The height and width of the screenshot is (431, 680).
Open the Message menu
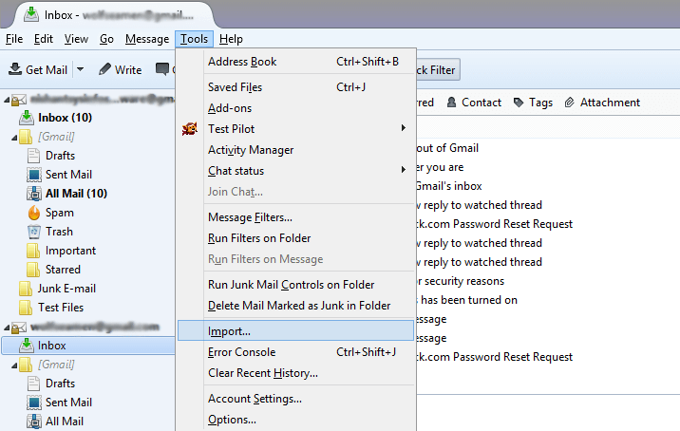(x=147, y=39)
